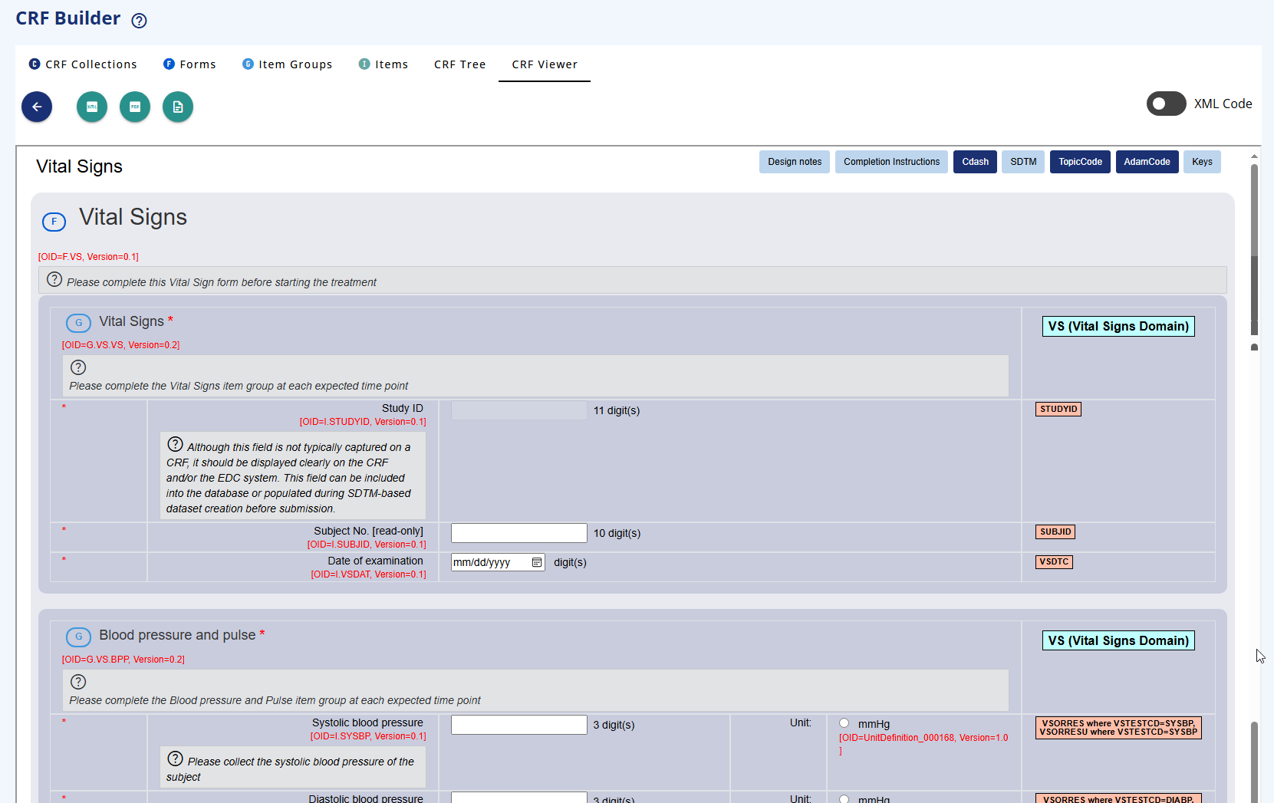Show the Completion Instructions

tap(891, 161)
